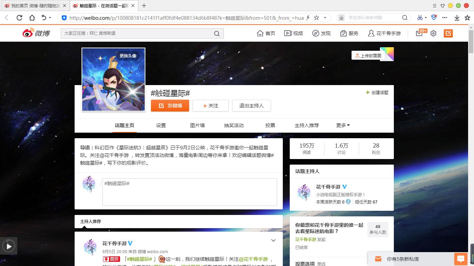The width and height of the screenshot is (474, 266).
Task: Open the 设置 tab
Action: (x=161, y=125)
